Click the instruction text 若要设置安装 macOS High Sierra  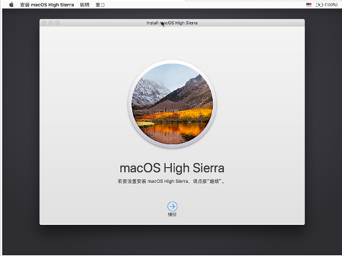pyautogui.click(x=171, y=181)
